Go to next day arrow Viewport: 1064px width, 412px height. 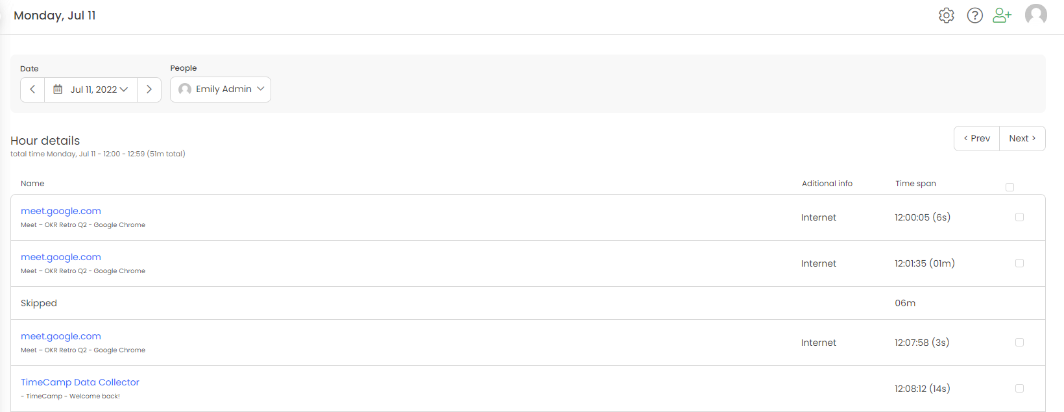(149, 90)
